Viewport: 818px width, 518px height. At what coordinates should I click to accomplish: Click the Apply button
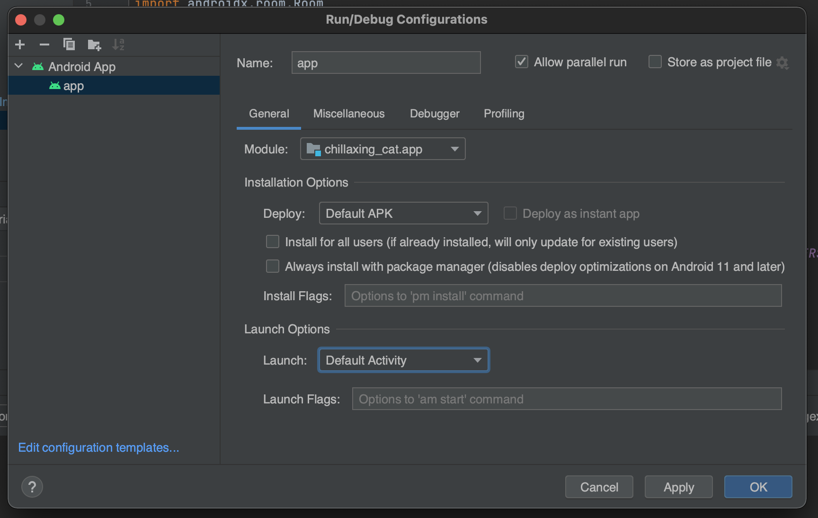click(x=678, y=487)
